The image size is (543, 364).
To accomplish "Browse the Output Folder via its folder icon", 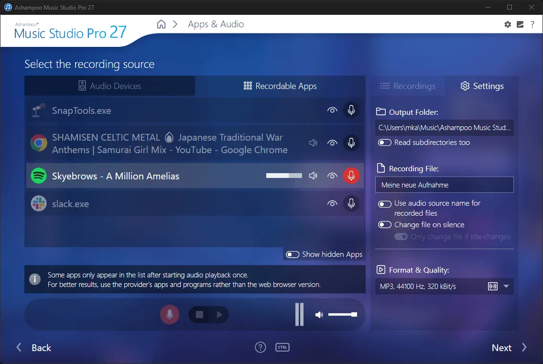I will click(380, 111).
